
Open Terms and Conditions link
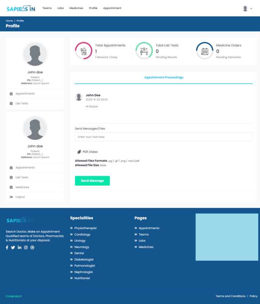pos(231,296)
